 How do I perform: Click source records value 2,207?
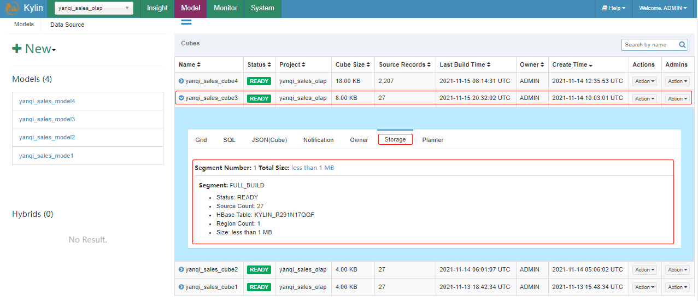click(x=386, y=81)
